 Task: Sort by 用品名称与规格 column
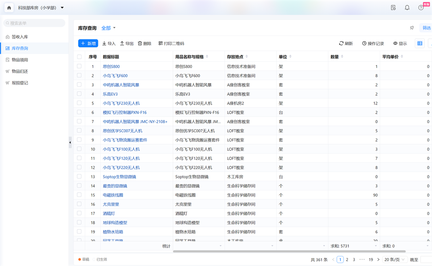point(207,57)
